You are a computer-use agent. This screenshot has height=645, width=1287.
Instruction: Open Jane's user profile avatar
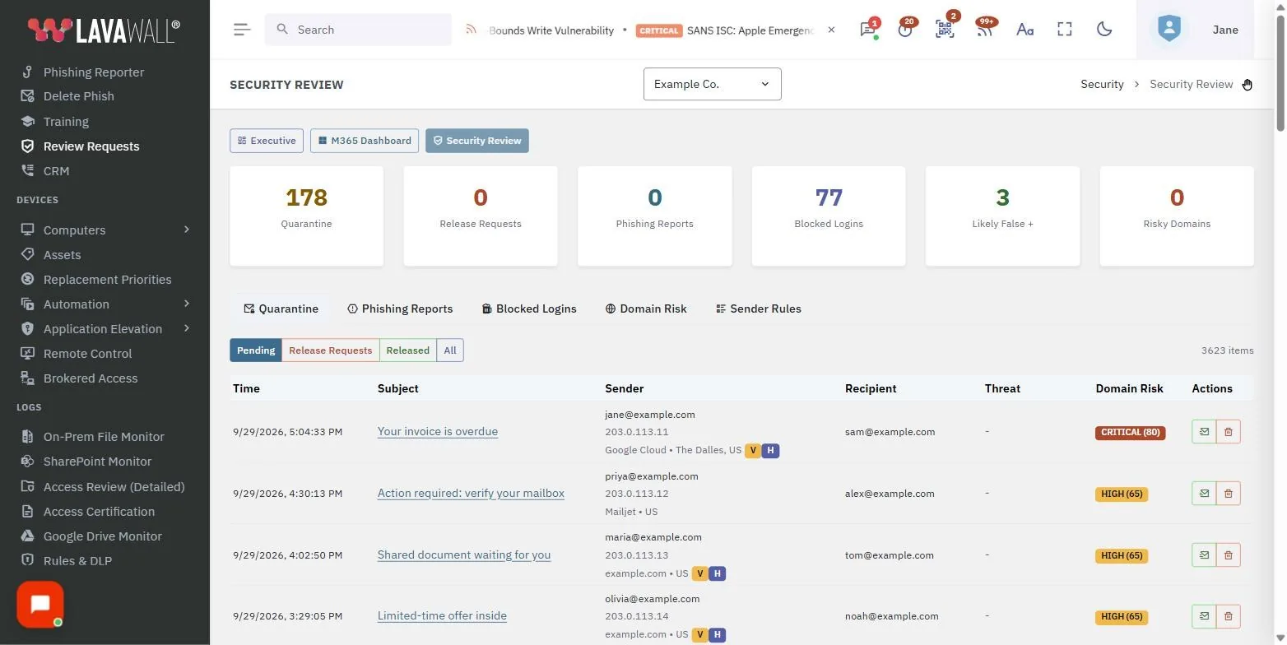click(1169, 30)
